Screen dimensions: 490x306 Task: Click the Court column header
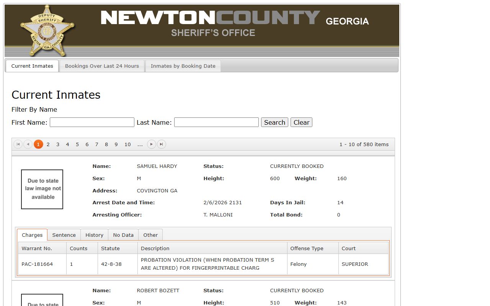coord(363,248)
